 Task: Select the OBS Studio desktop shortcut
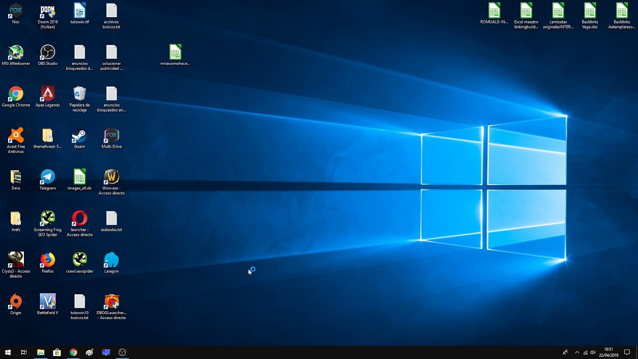click(48, 55)
